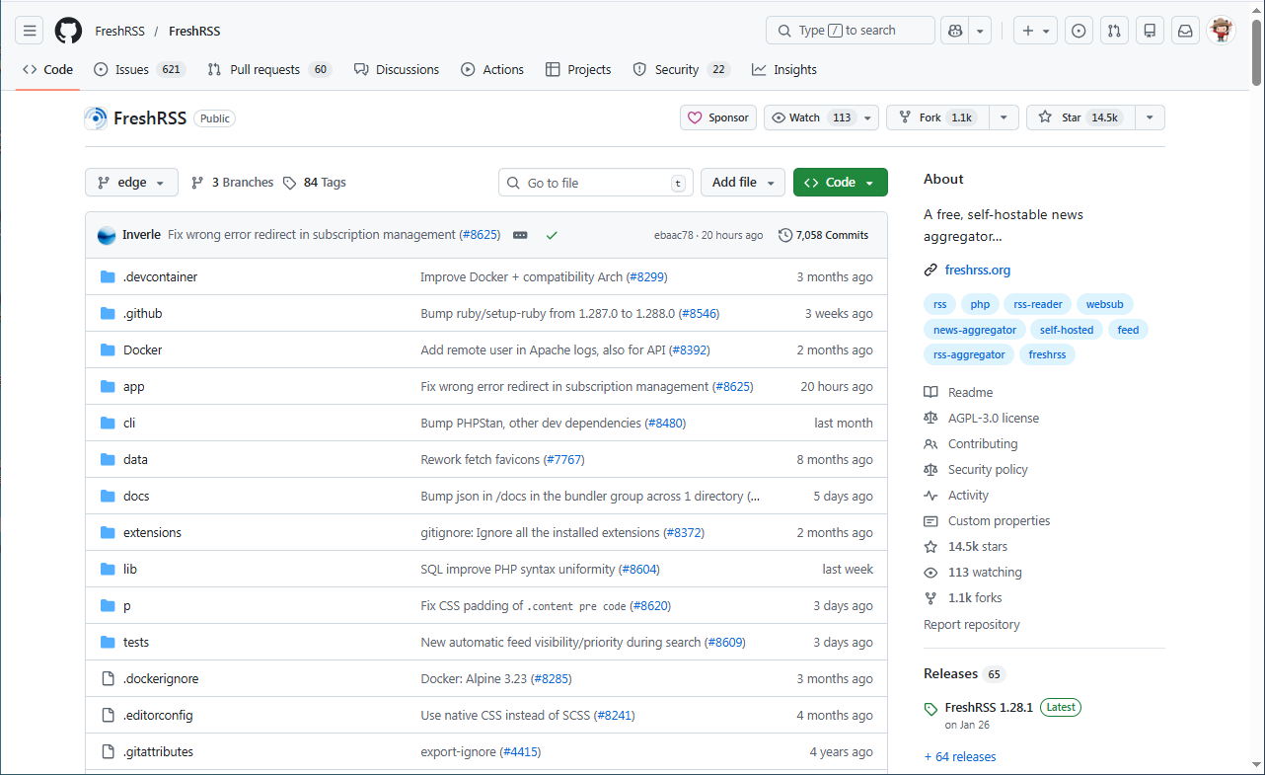Check the green commit status checkmark

pyautogui.click(x=552, y=235)
